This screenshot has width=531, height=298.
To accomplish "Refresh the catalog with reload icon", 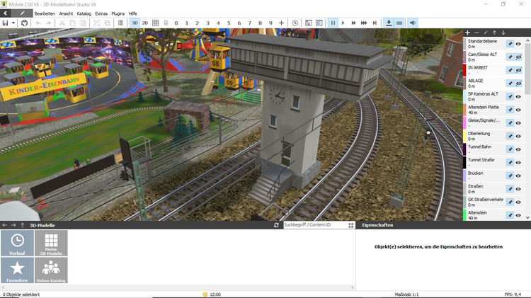I will coord(276,225).
